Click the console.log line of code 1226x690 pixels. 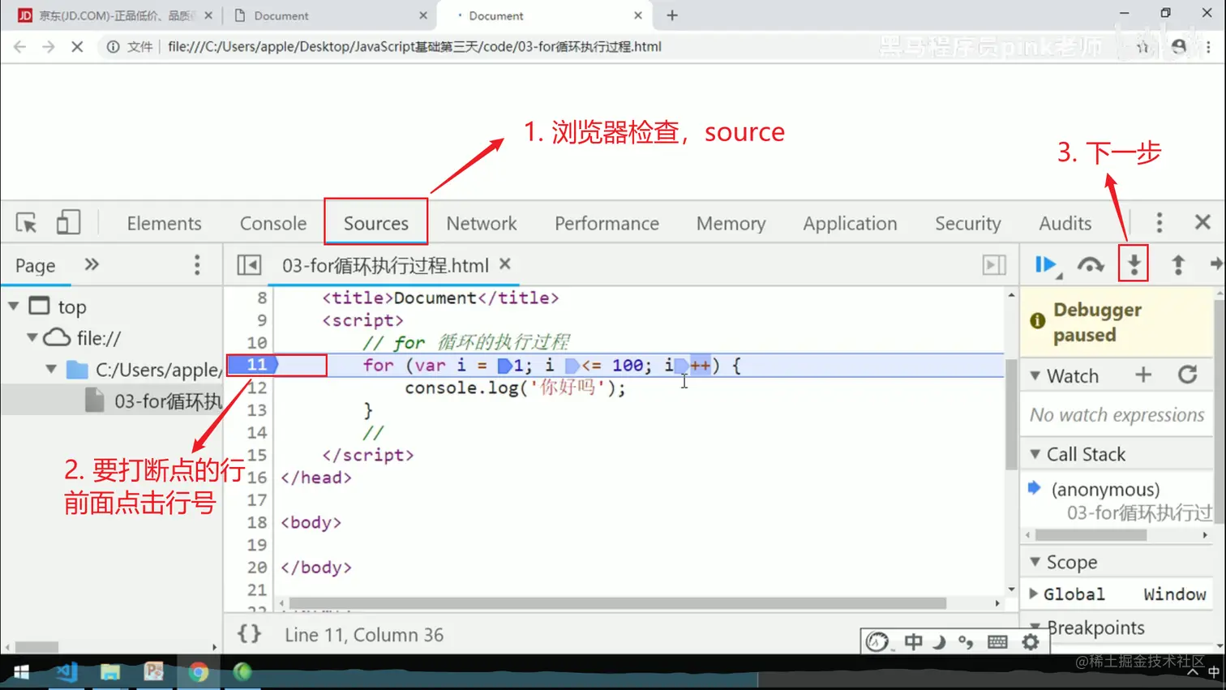(515, 388)
